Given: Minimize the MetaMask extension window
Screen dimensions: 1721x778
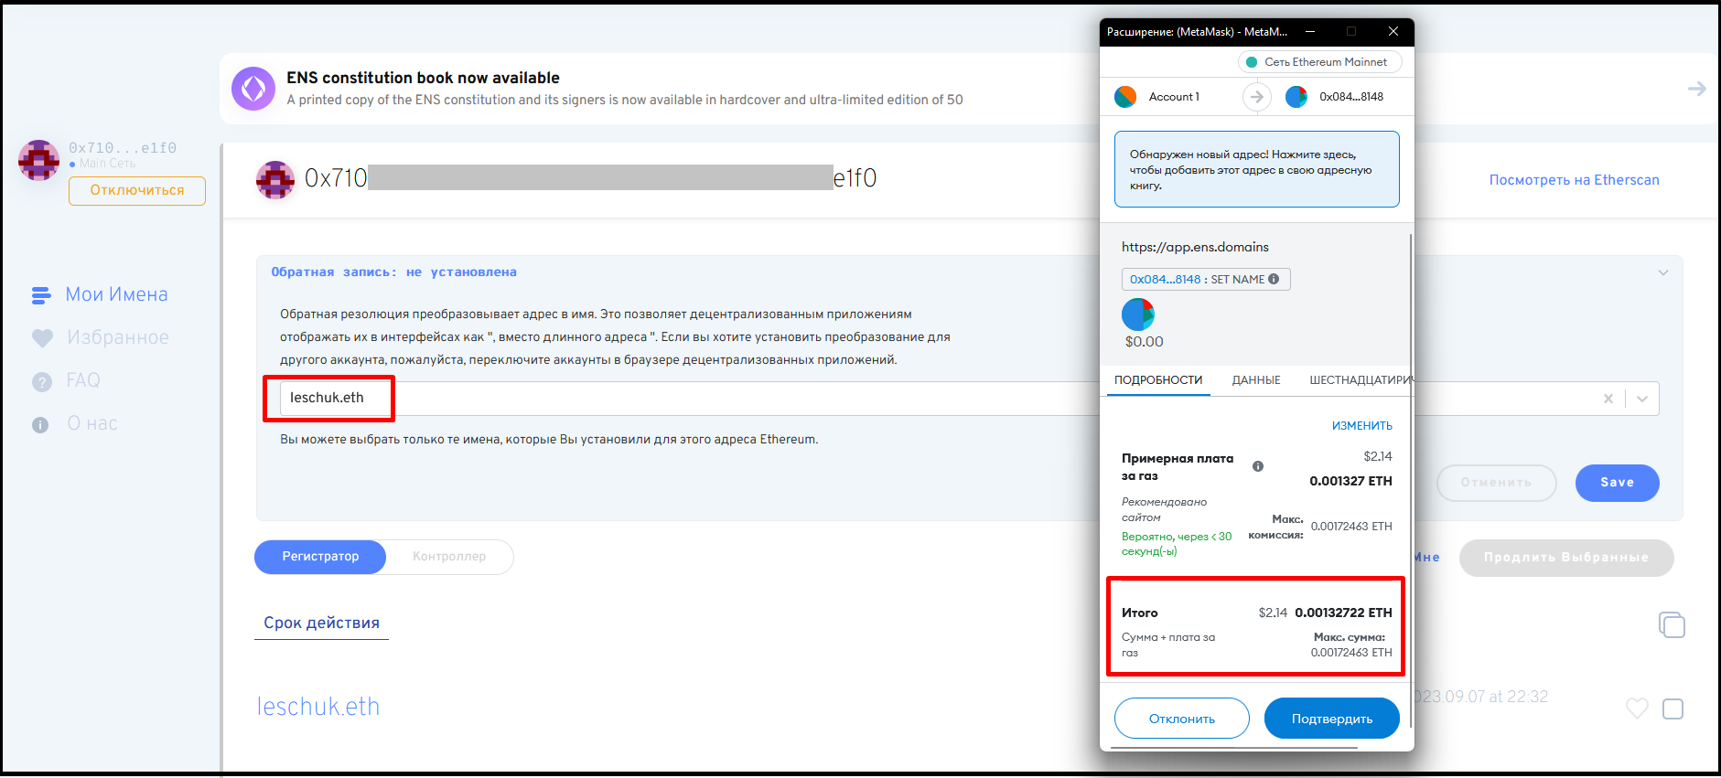Looking at the screenshot, I should click(x=1310, y=31).
